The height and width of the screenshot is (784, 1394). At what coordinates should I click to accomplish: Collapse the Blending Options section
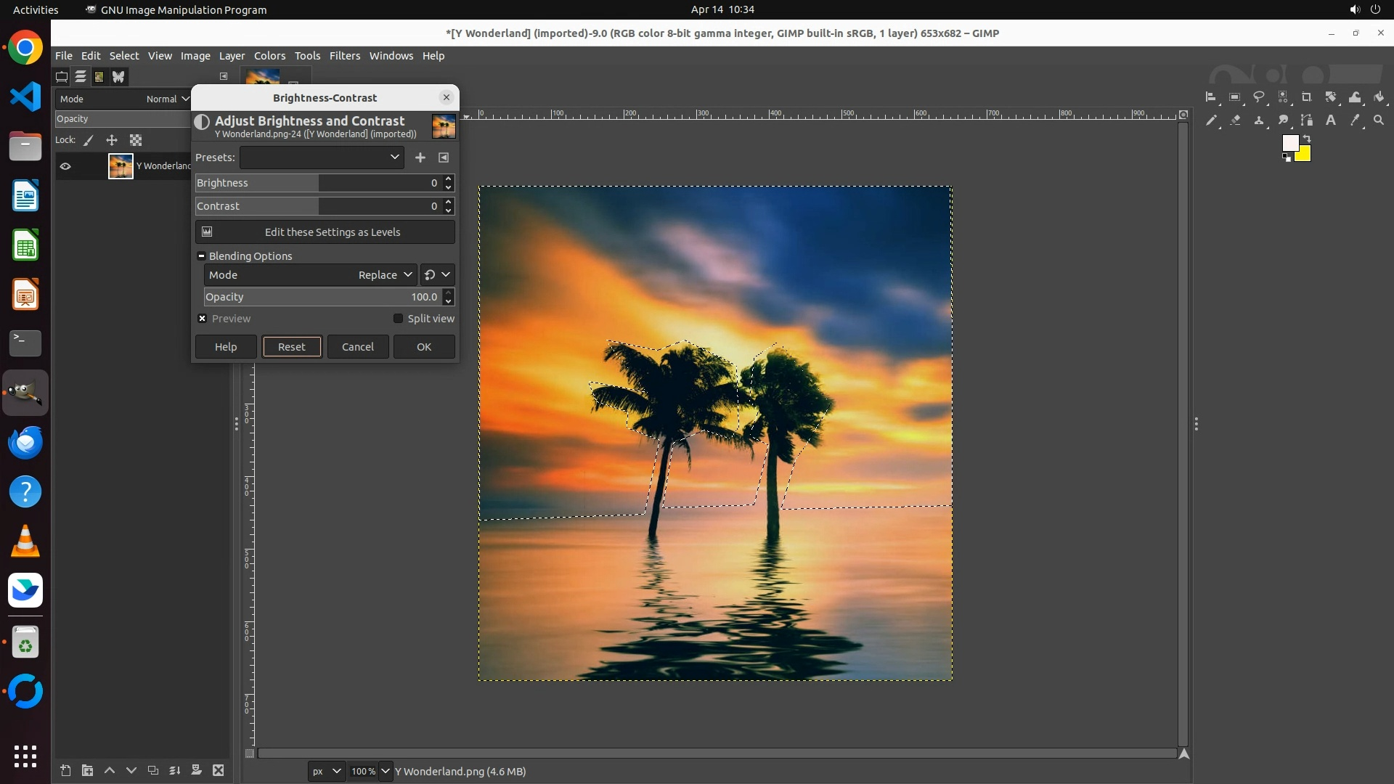pyautogui.click(x=202, y=256)
